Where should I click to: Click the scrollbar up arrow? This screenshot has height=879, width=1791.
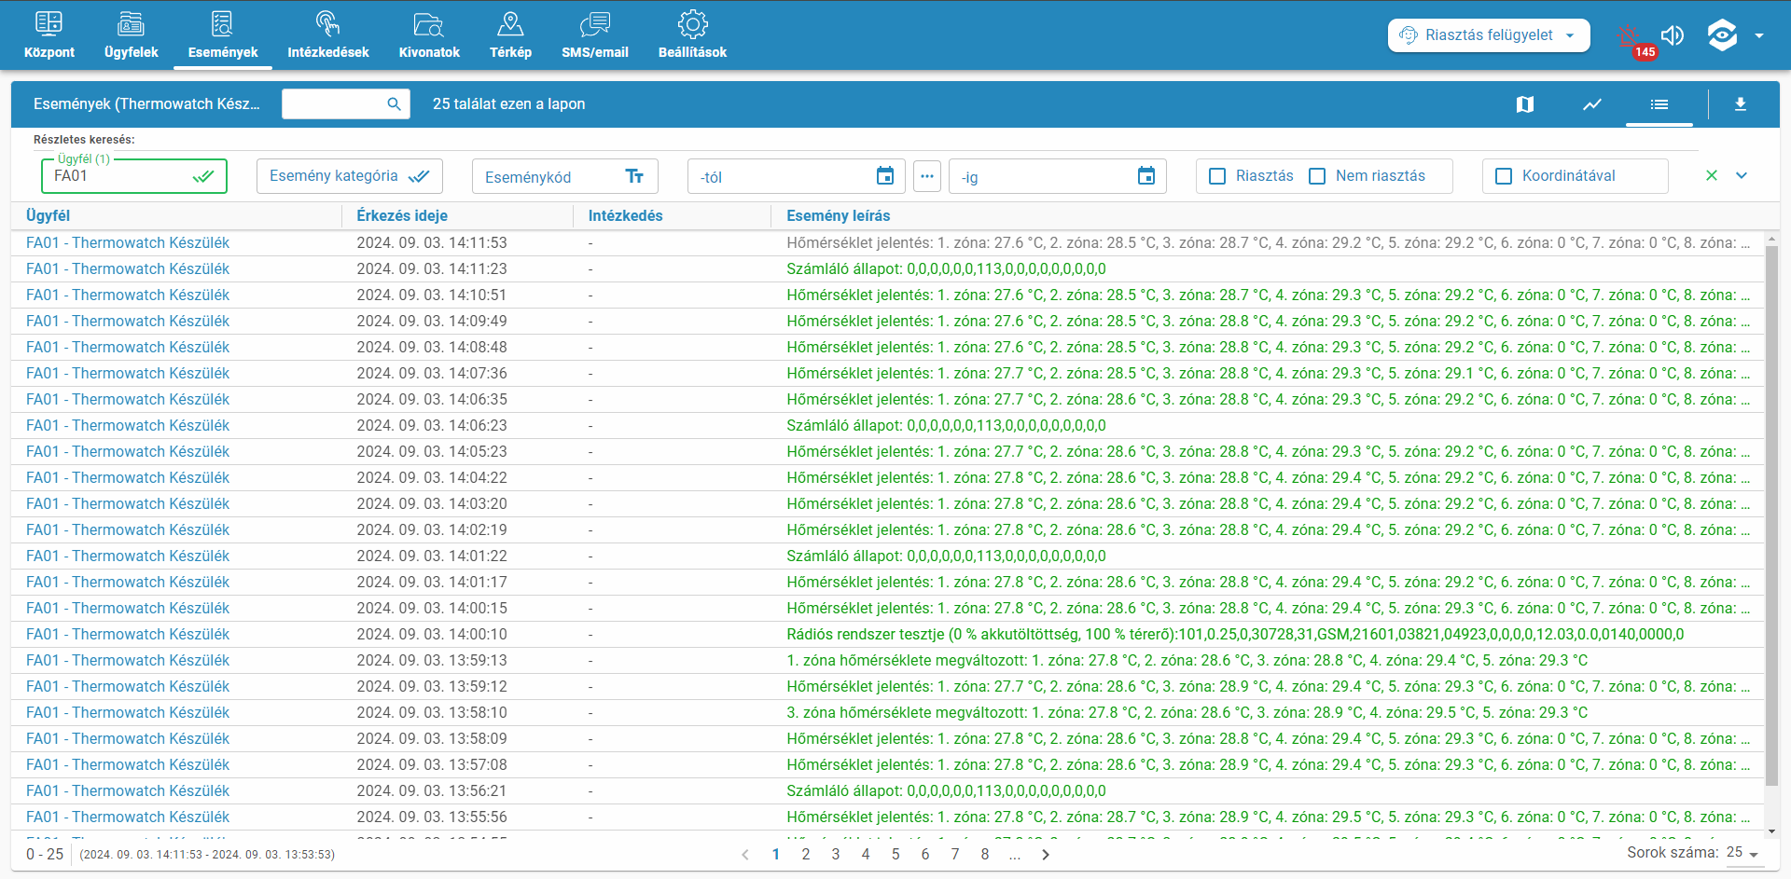(1772, 240)
